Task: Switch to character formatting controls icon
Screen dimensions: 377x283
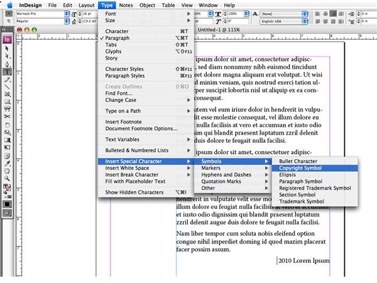Action: 9,14
